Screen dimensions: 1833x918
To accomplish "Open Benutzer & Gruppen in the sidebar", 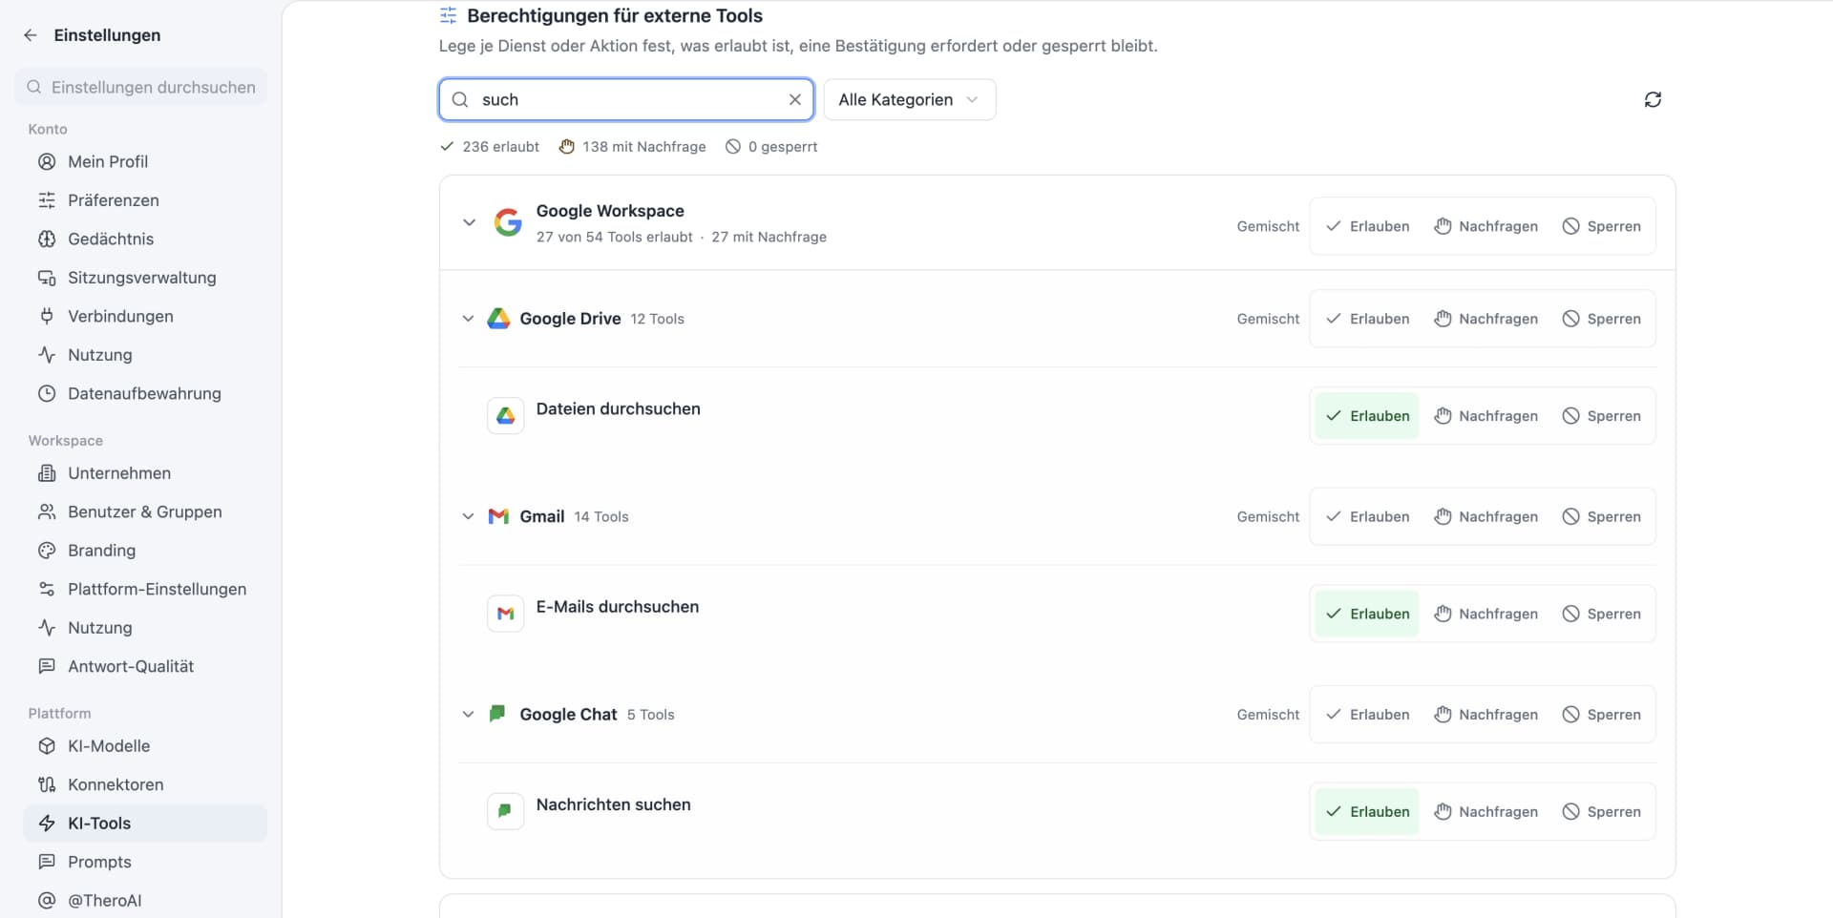I will pyautogui.click(x=145, y=511).
